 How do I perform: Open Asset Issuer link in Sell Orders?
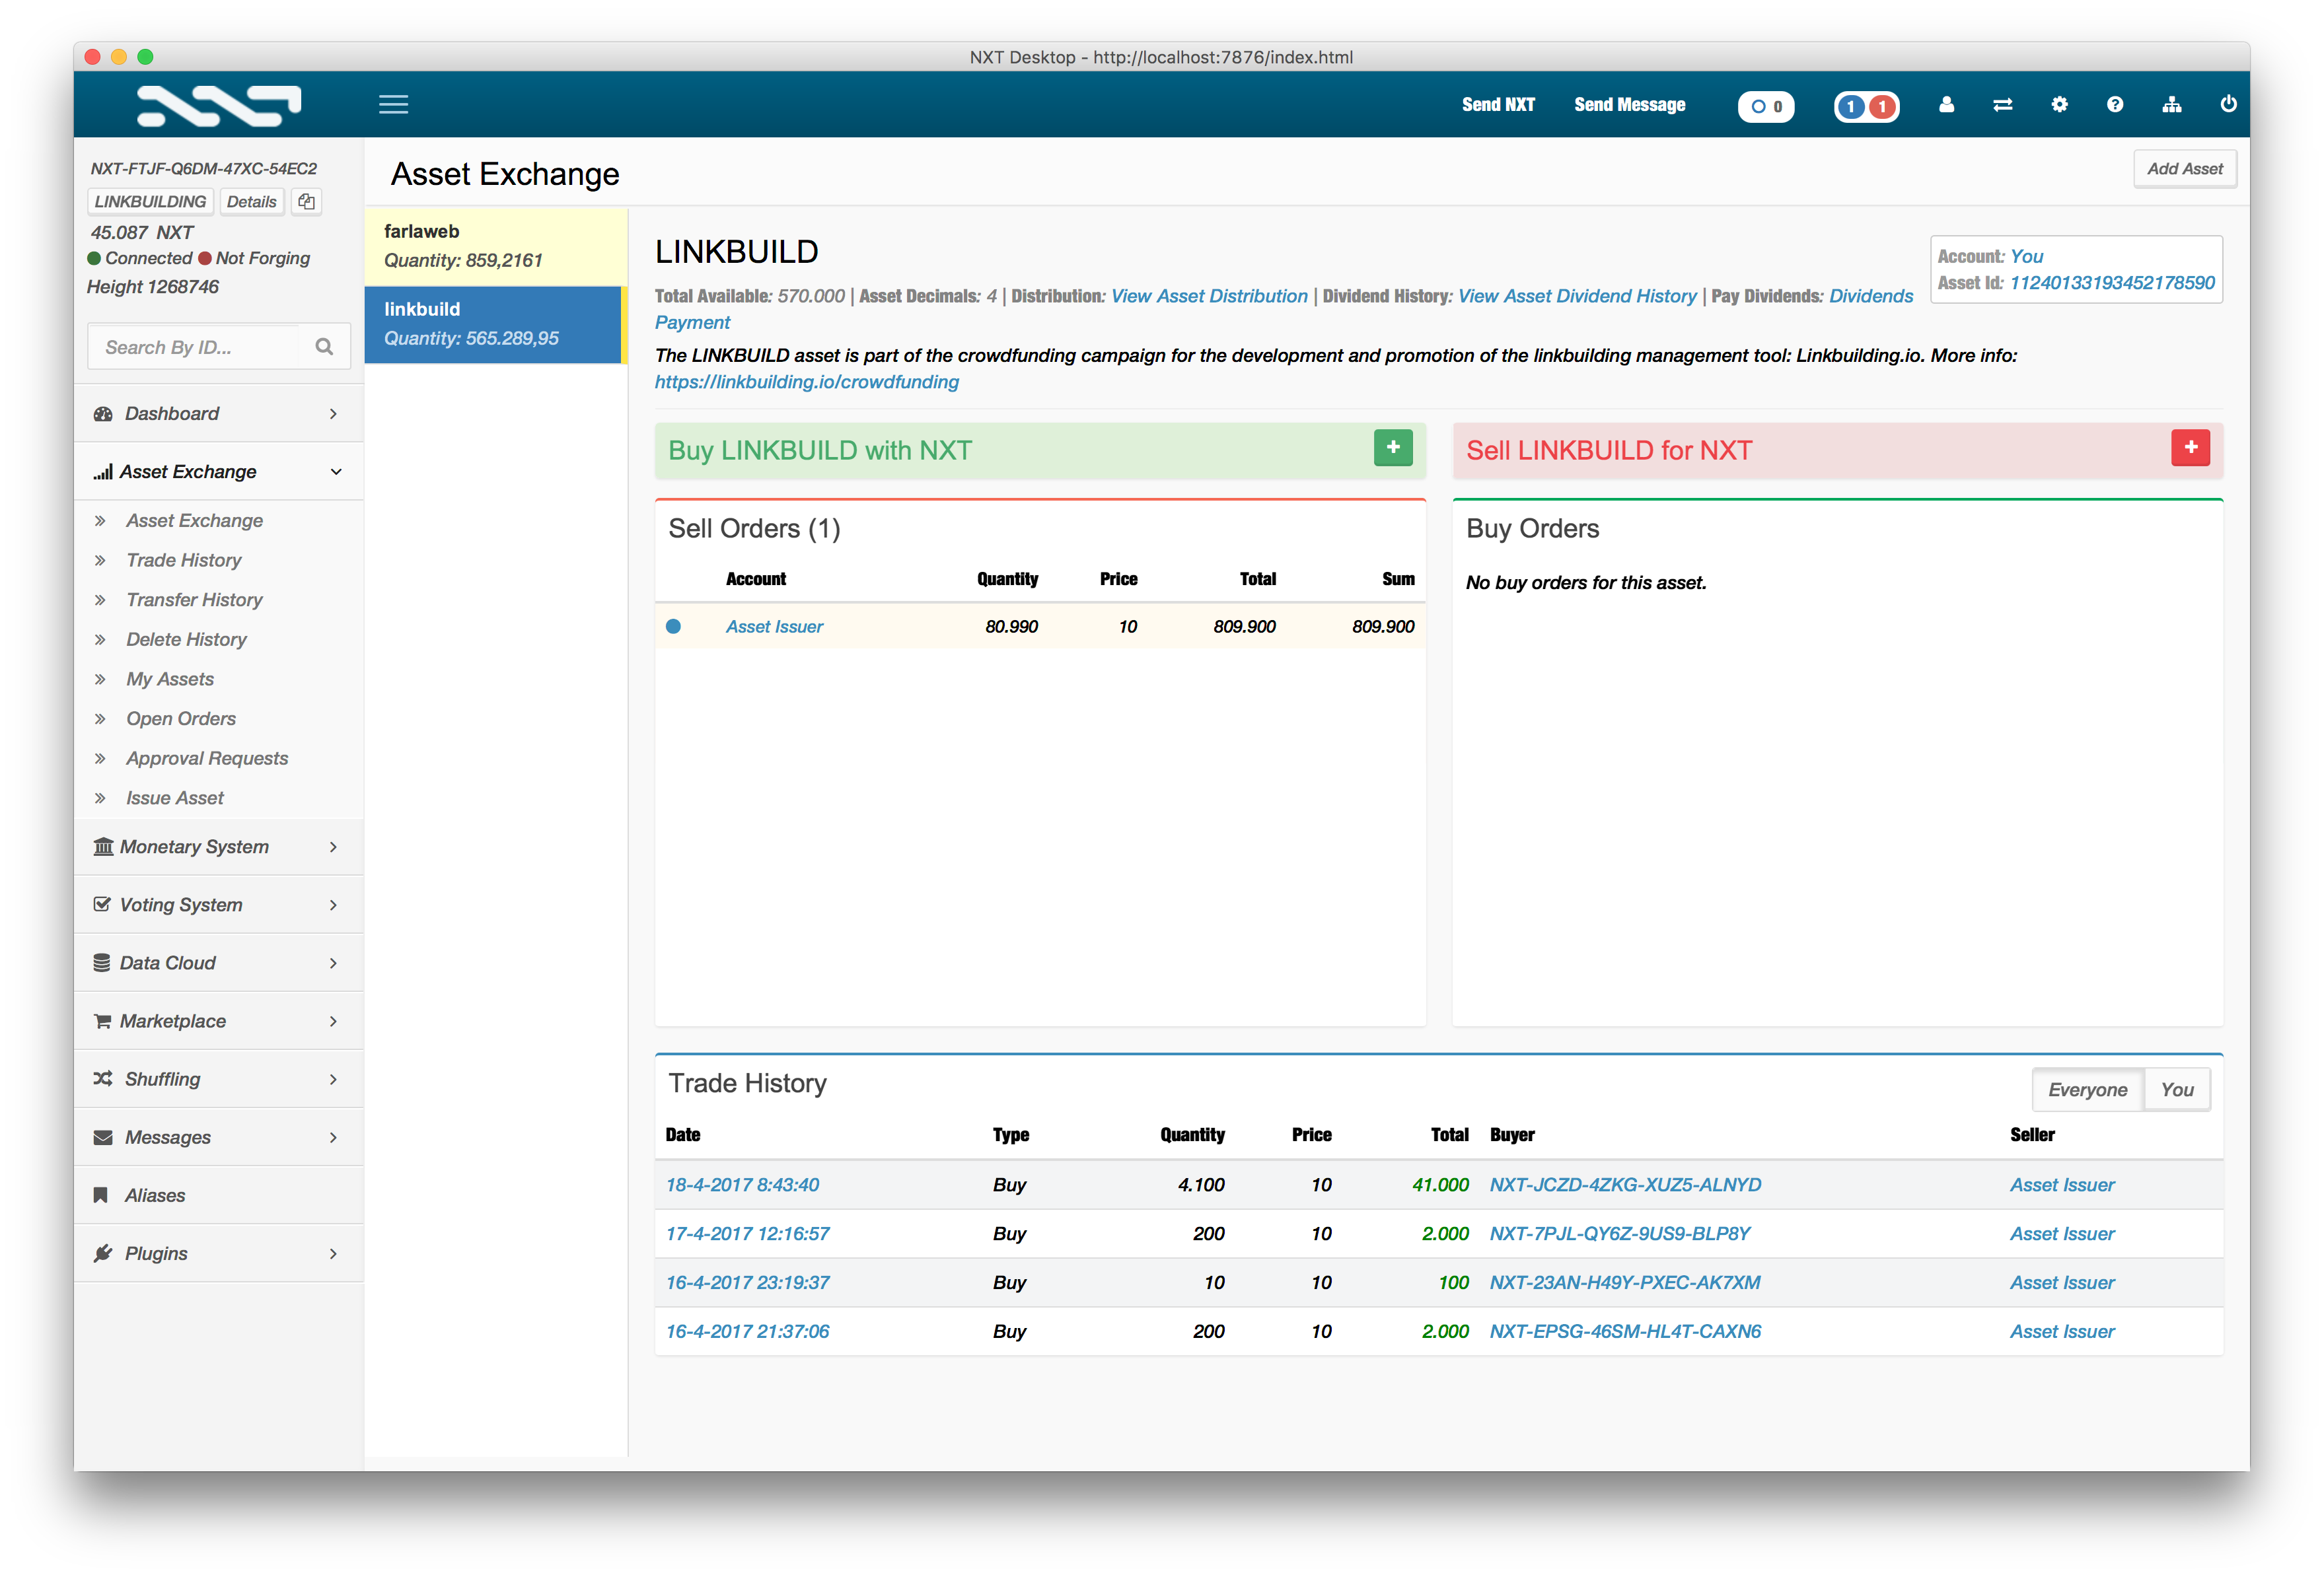tap(774, 627)
